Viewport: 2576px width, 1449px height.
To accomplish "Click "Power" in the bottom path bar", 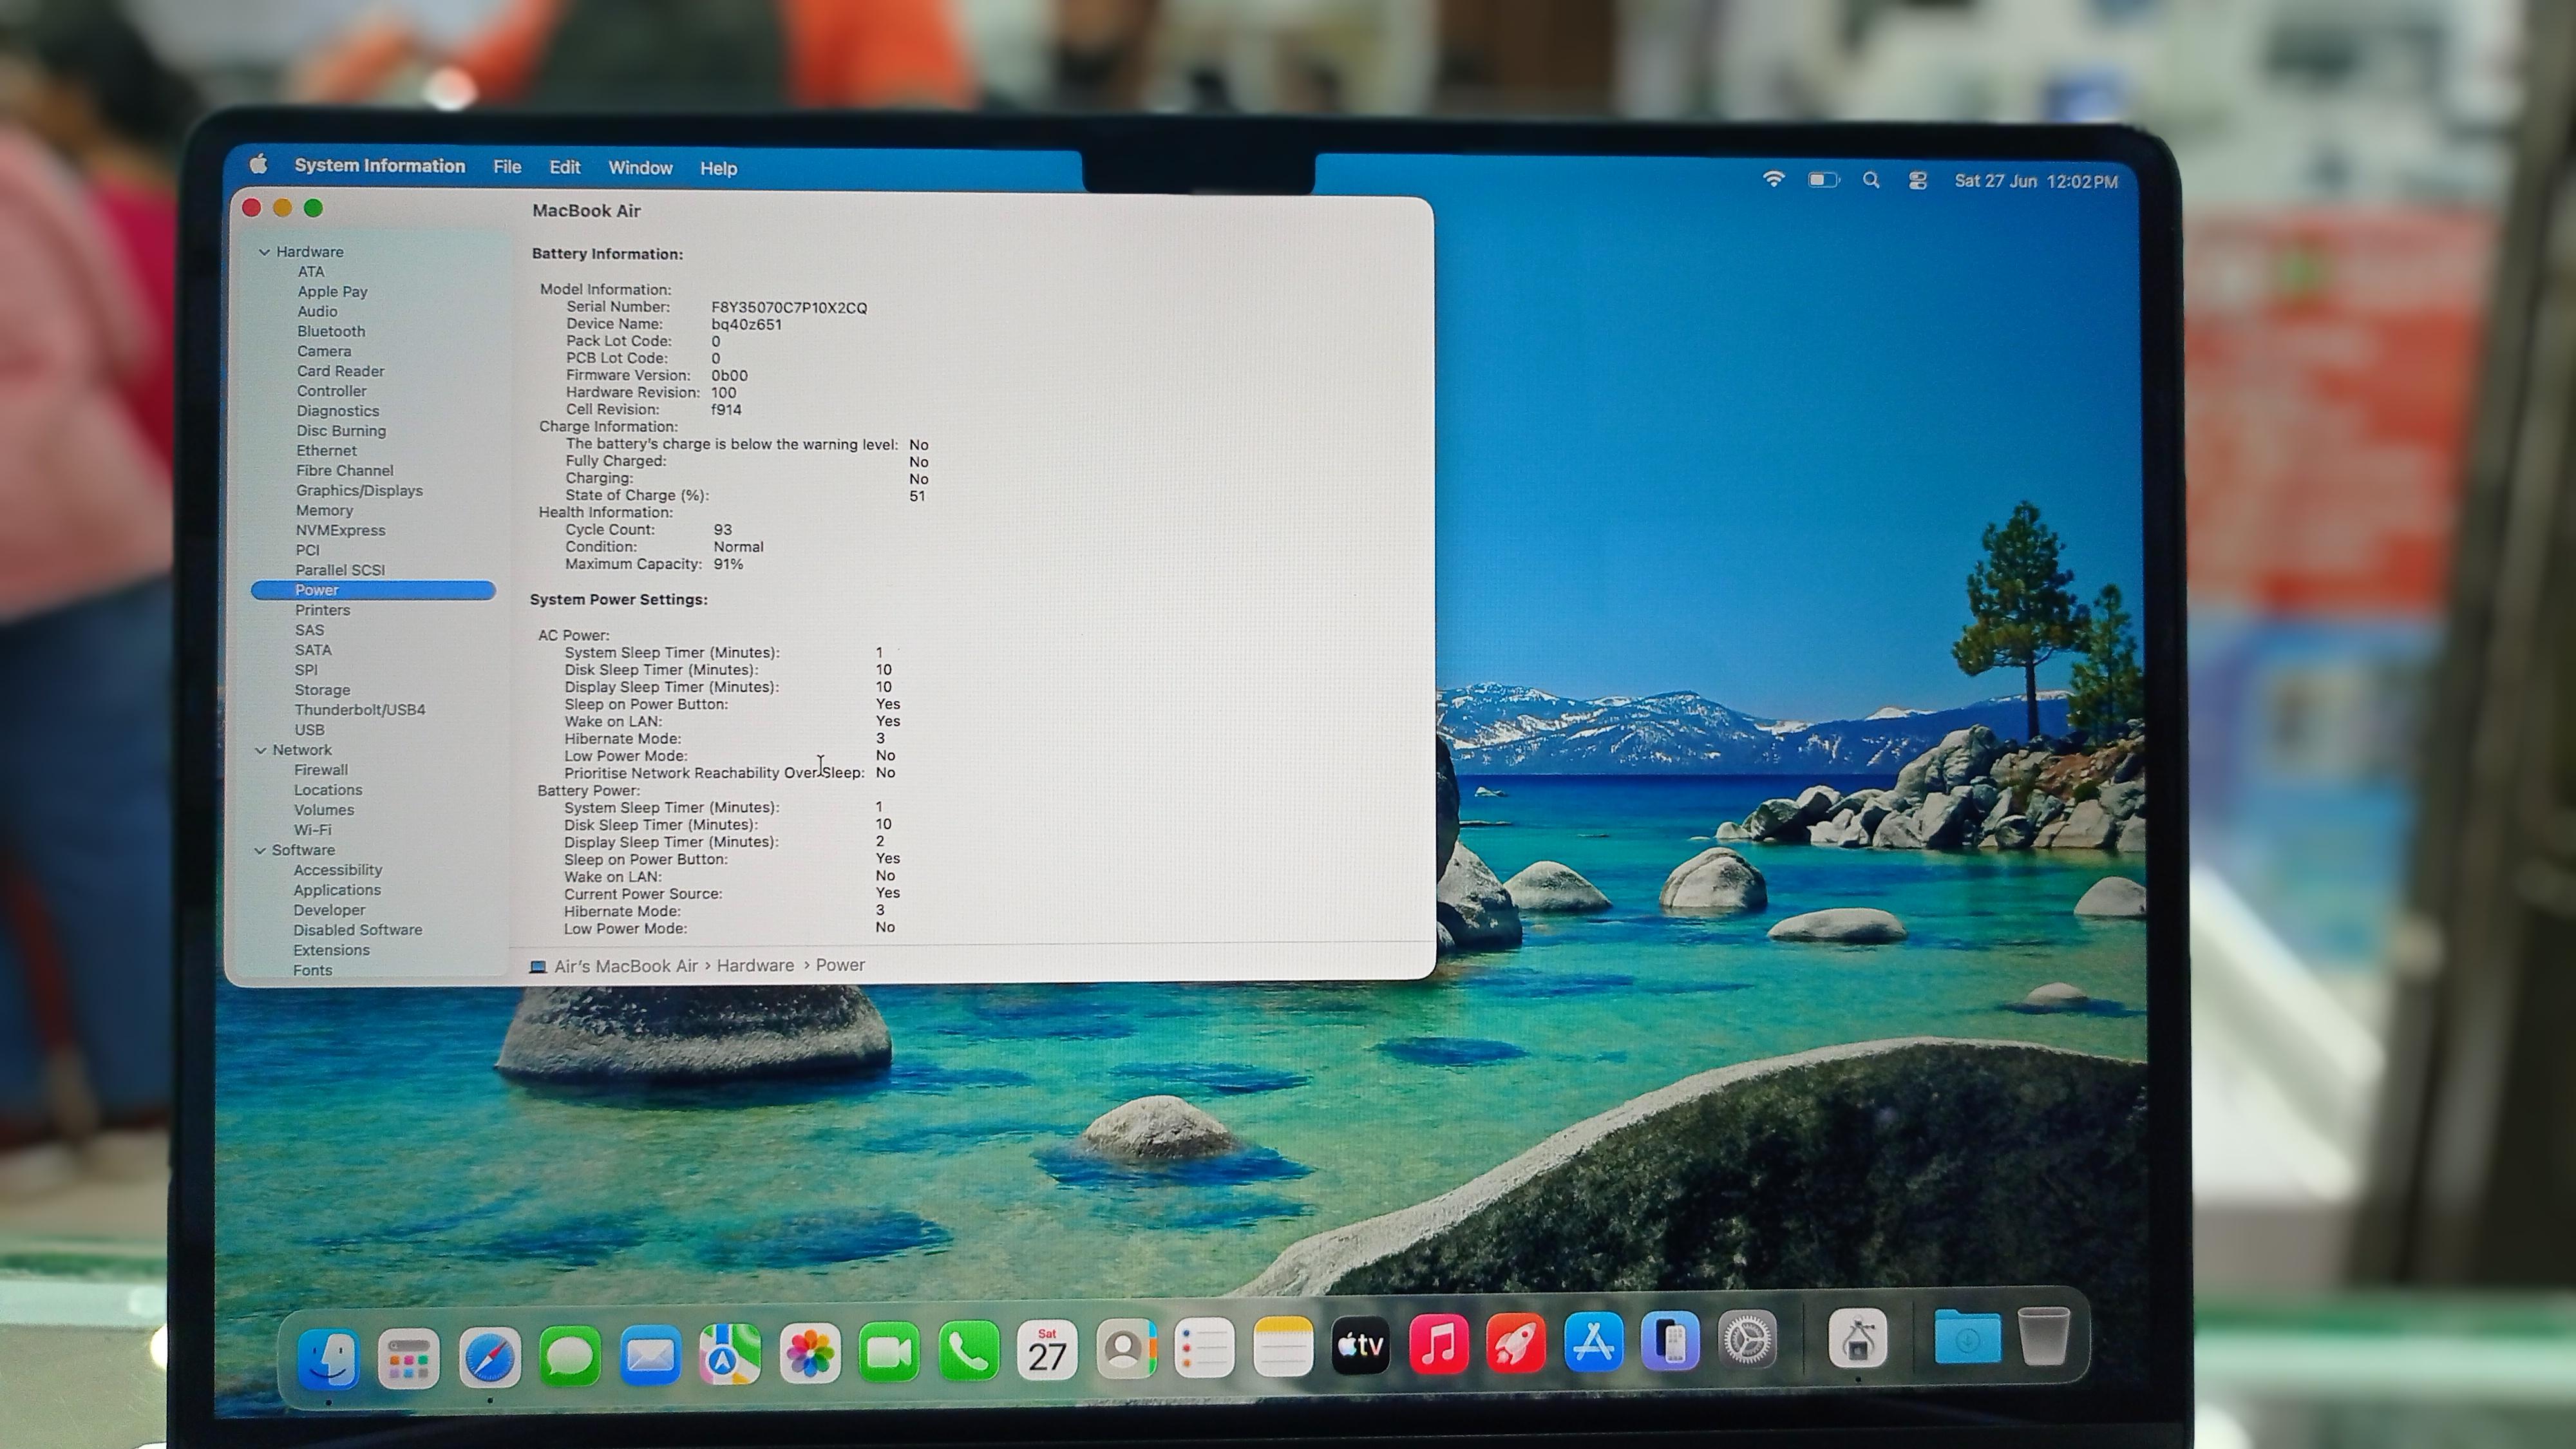I will [x=840, y=965].
